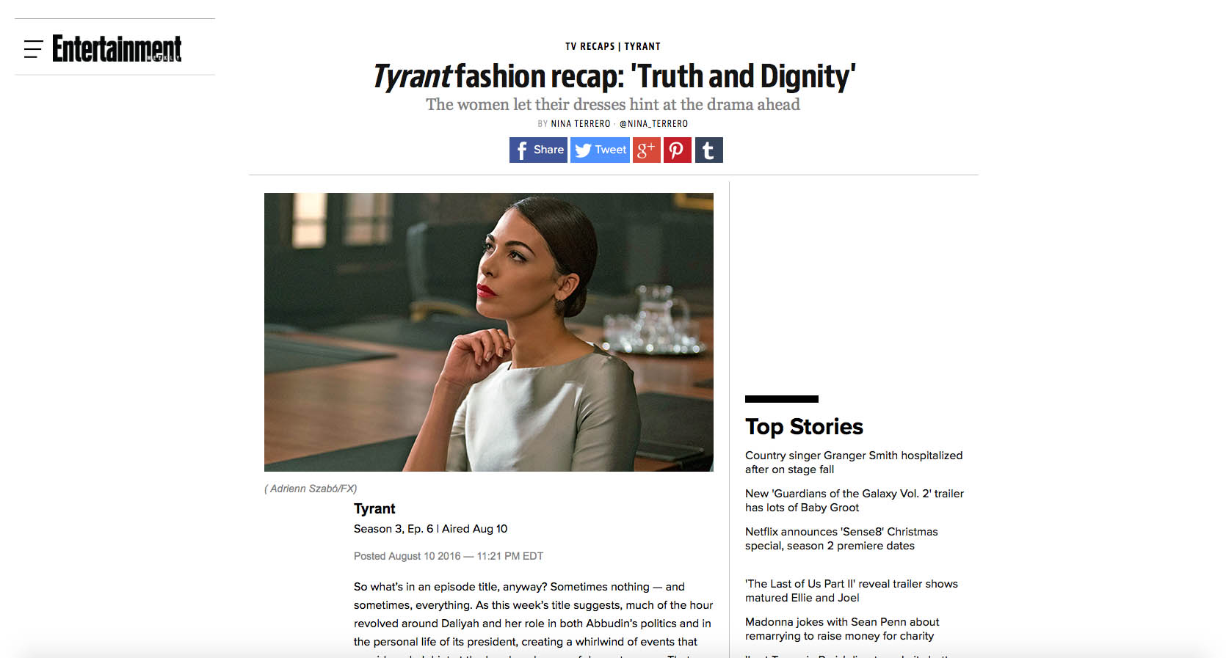Viewport: 1226px width, 658px height.
Task: Share article on Facebook
Action: click(538, 150)
